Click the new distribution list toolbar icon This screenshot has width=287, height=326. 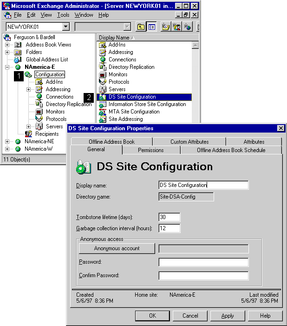[176, 27]
